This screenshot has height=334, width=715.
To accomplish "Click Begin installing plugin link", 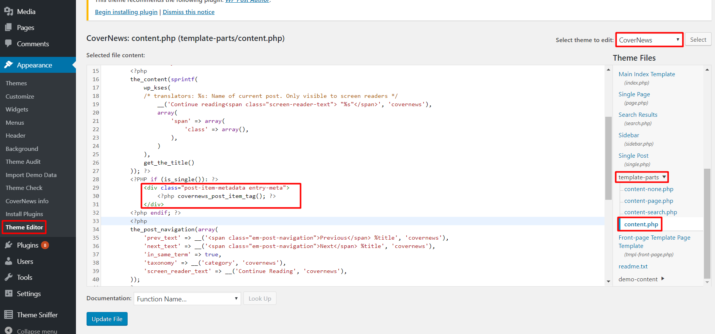I will tap(126, 12).
